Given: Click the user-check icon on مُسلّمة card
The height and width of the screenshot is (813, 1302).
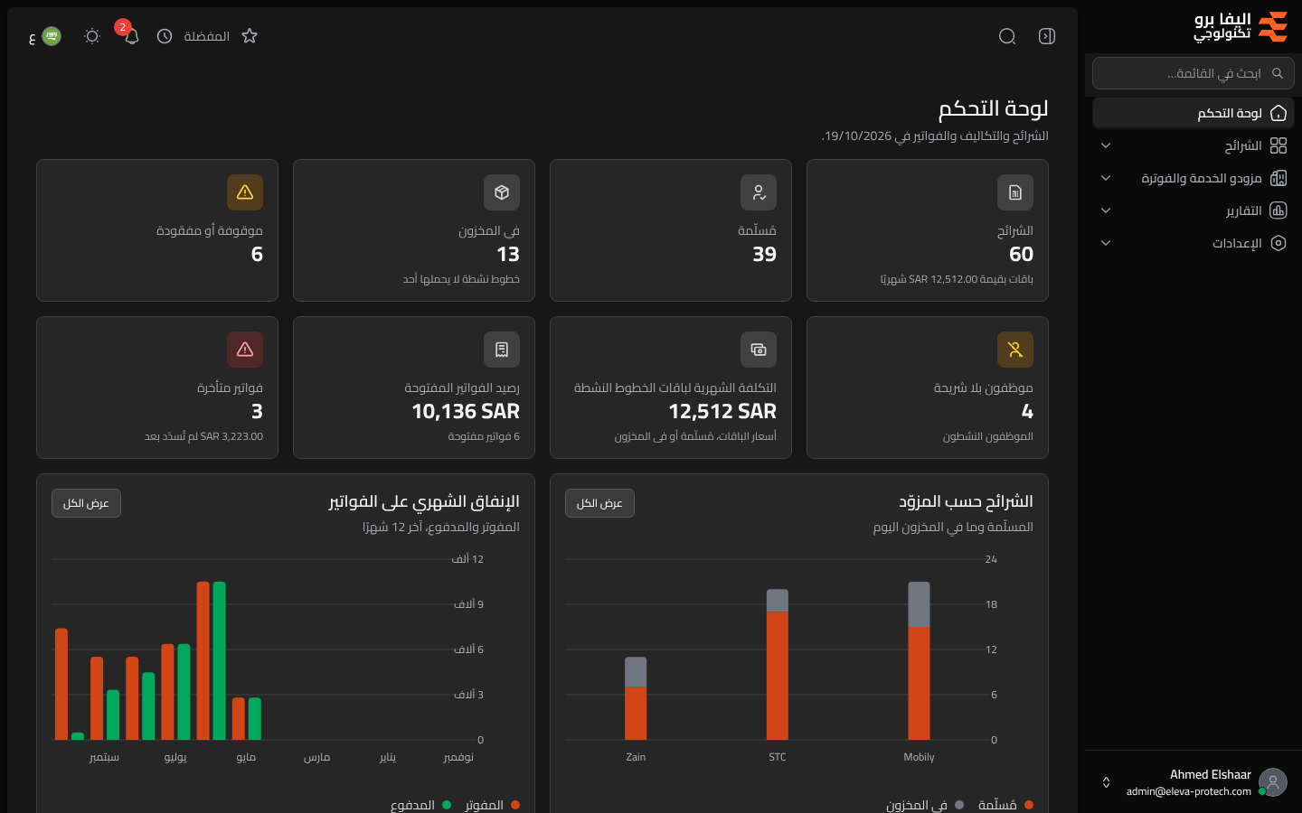Looking at the screenshot, I should pos(759,192).
